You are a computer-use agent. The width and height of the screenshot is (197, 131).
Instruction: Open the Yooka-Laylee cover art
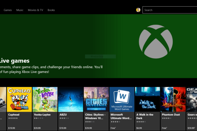45,99
